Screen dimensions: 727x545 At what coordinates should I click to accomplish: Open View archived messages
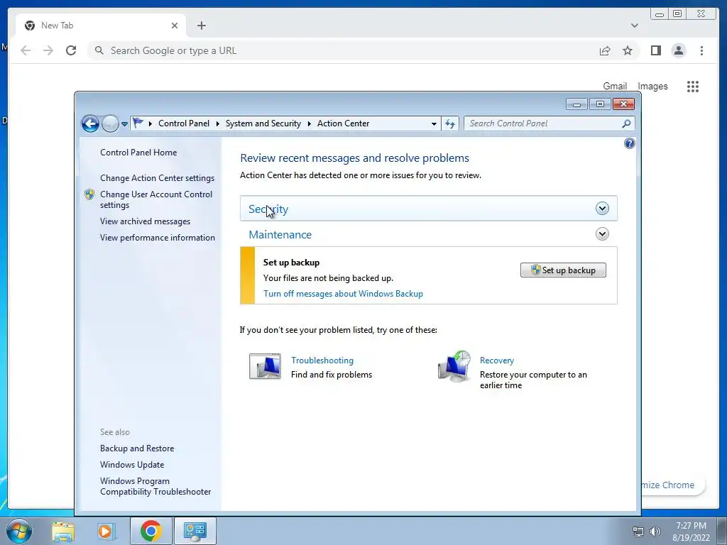(x=145, y=221)
